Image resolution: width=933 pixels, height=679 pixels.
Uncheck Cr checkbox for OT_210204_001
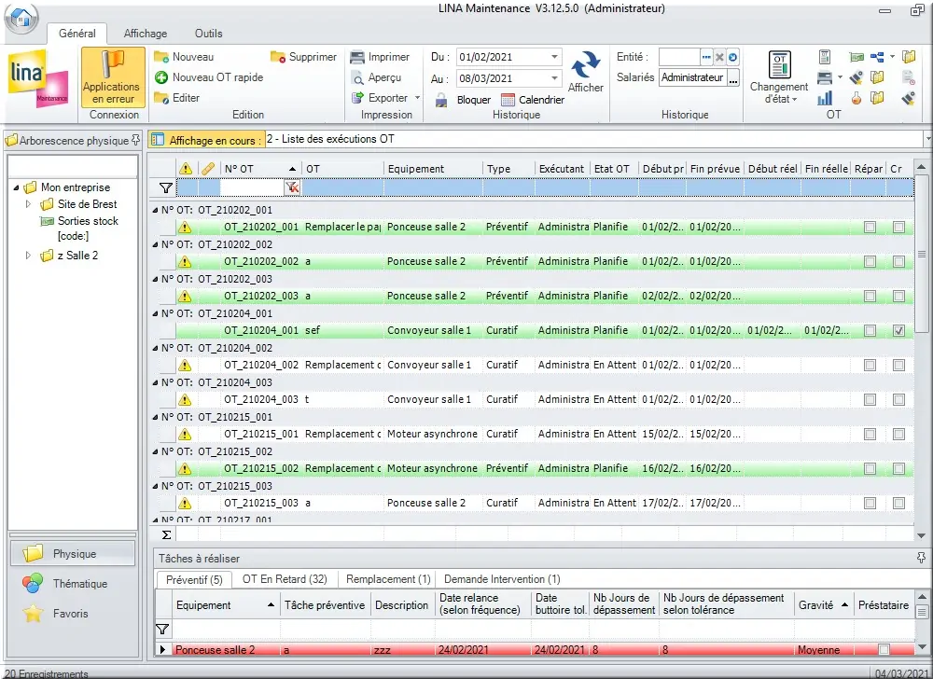tap(899, 330)
